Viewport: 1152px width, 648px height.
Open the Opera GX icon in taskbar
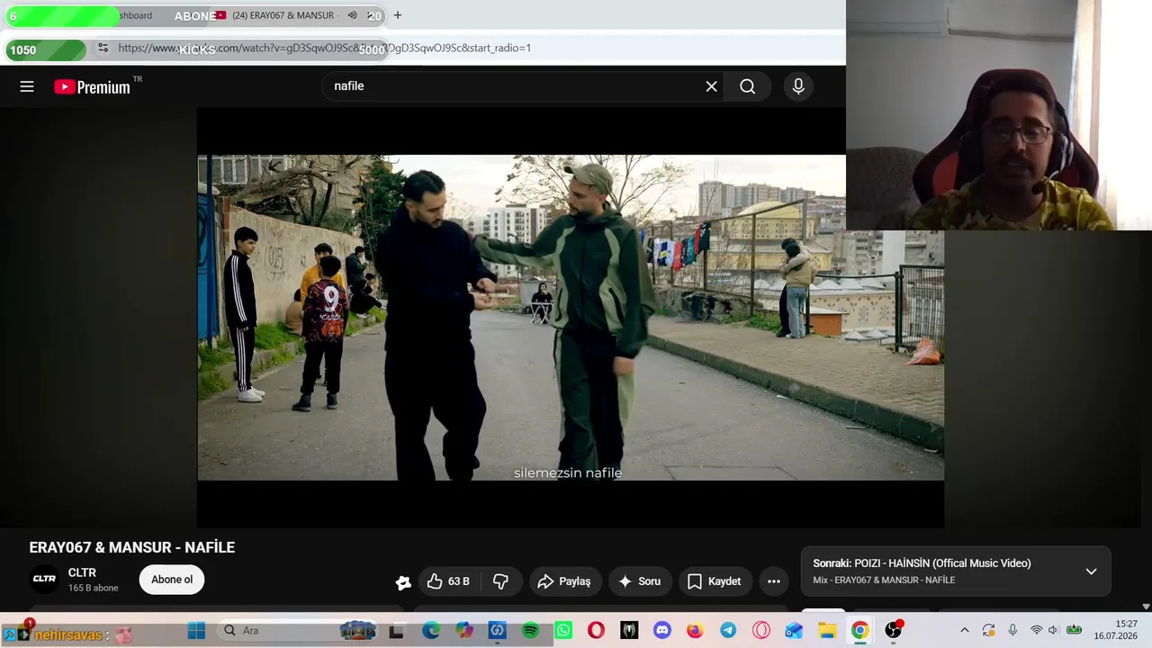(761, 631)
